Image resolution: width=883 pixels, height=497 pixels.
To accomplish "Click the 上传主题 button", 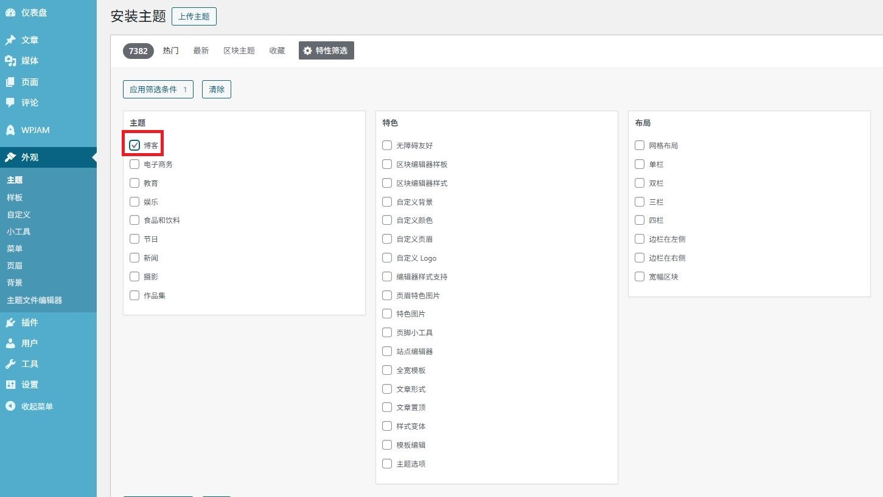I will pos(194,16).
